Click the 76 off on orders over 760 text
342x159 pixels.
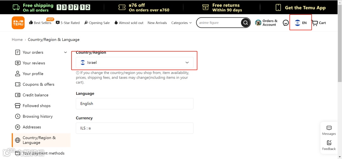tap(149, 8)
